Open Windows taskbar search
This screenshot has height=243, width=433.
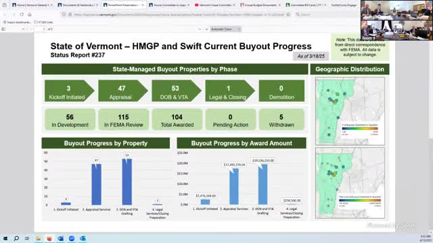coord(16,238)
